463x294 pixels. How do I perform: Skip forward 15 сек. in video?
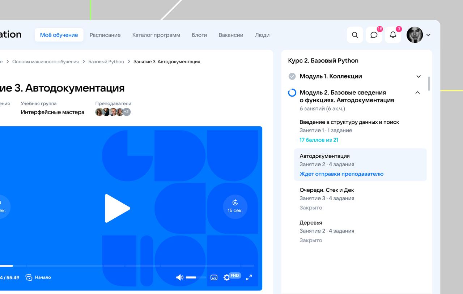[235, 206]
